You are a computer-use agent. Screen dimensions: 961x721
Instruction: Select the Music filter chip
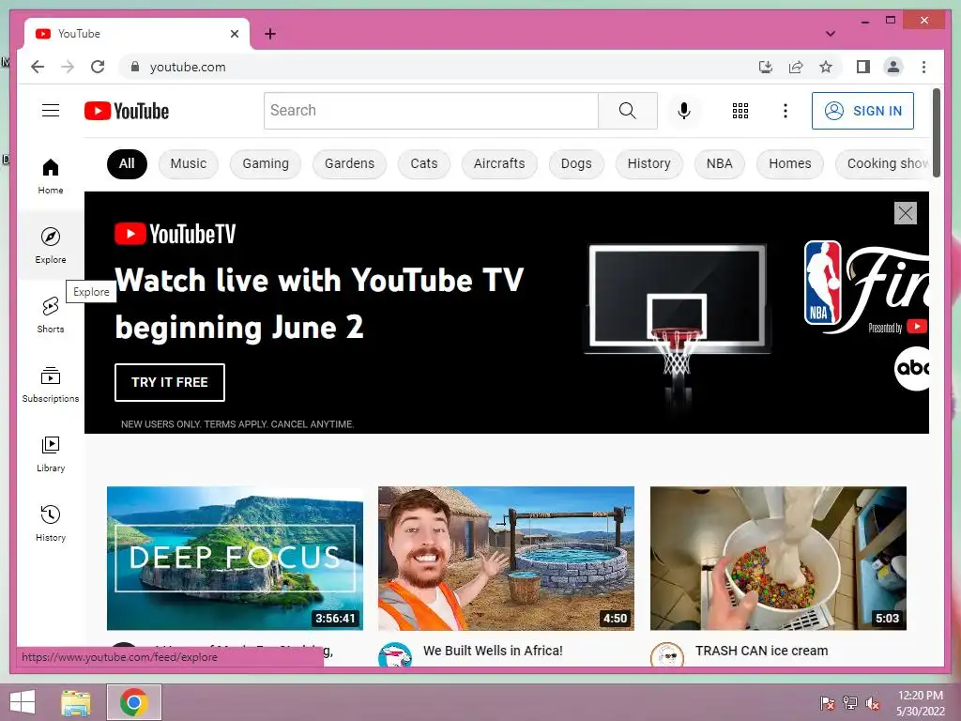point(188,163)
